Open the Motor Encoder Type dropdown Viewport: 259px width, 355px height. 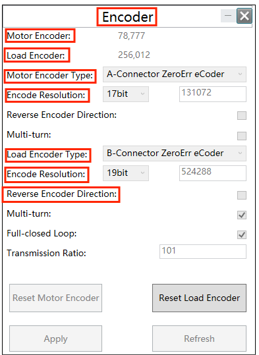[x=175, y=74]
